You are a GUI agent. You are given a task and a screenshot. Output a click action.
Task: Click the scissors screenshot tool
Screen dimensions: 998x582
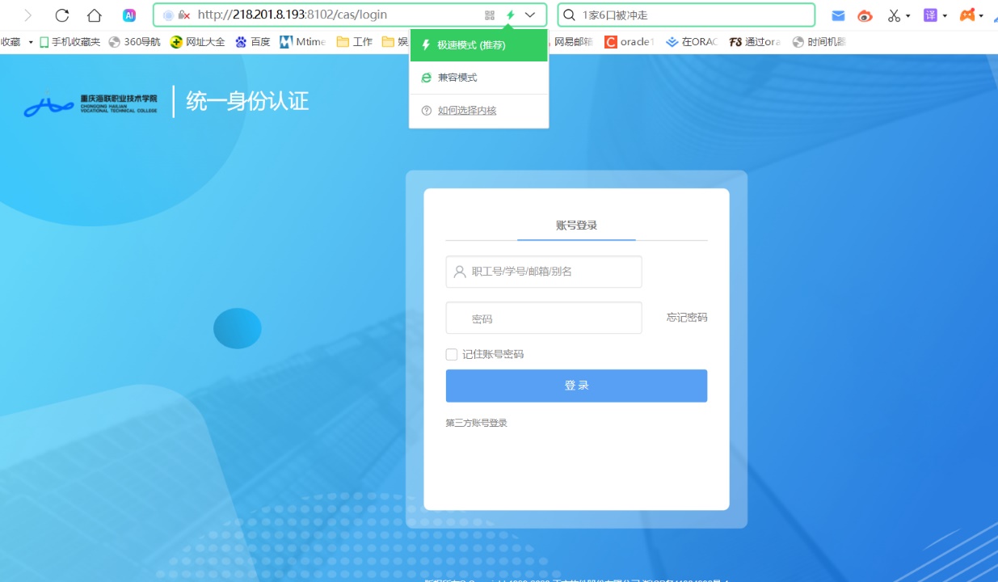(x=894, y=15)
